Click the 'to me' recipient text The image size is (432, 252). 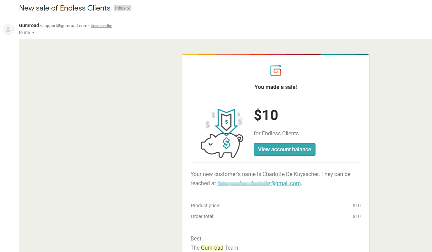(24, 33)
